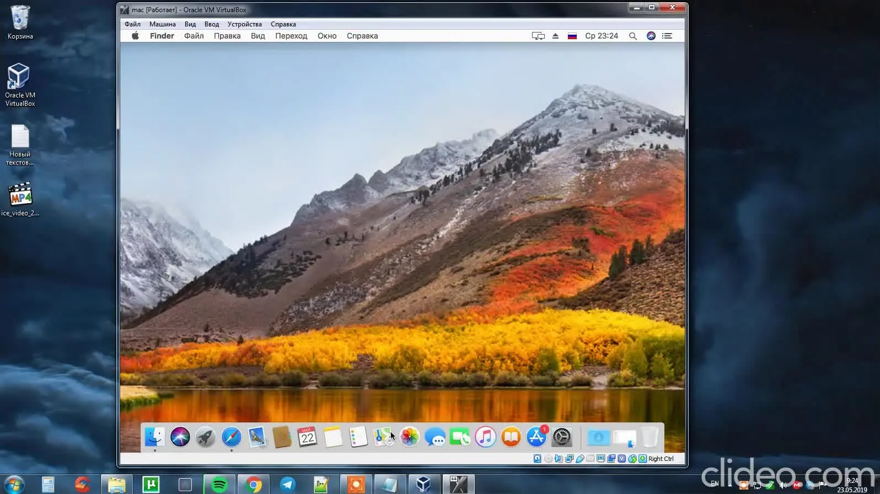Open Notepad++ in Windows taskbar
The image size is (880, 494).
[321, 485]
